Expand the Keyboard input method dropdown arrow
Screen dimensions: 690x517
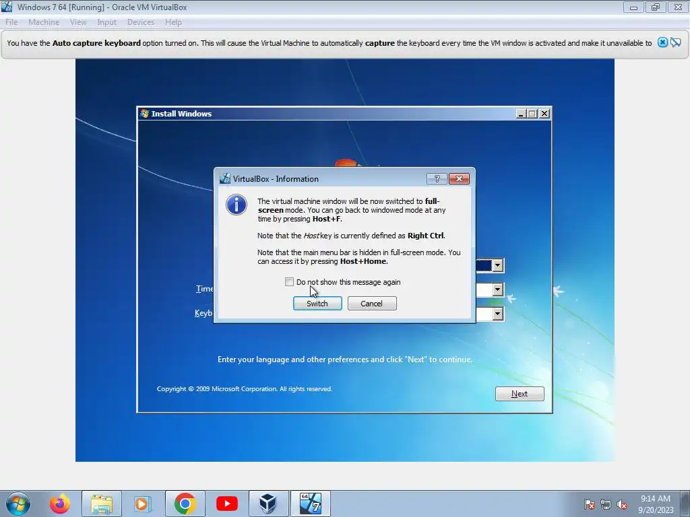497,314
